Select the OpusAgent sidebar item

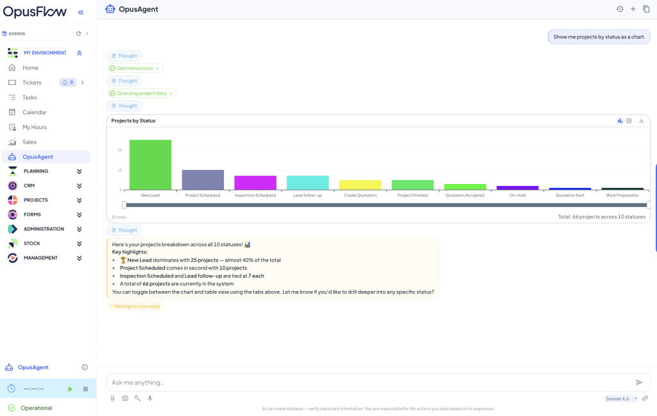coord(46,157)
